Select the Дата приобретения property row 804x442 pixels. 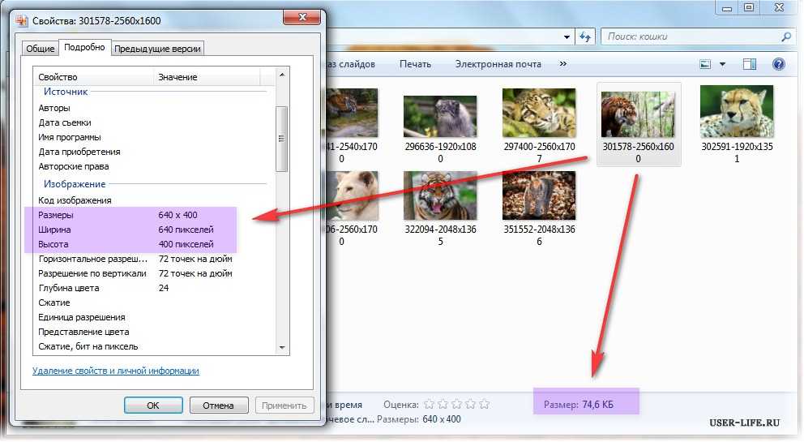point(154,152)
